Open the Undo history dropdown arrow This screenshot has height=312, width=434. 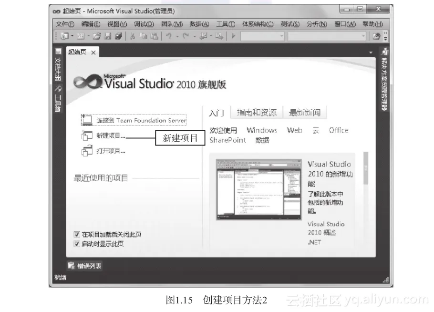177,36
